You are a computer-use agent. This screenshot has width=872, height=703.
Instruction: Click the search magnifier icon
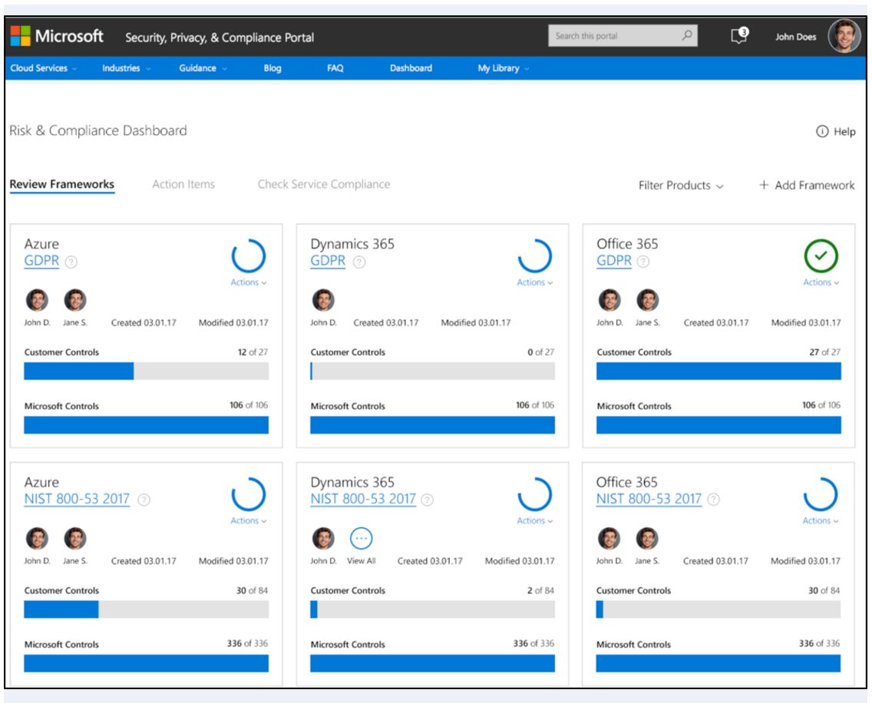[687, 35]
